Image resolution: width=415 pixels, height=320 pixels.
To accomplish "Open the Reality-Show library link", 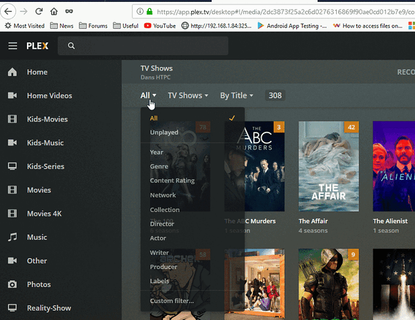I will pyautogui.click(x=49, y=308).
